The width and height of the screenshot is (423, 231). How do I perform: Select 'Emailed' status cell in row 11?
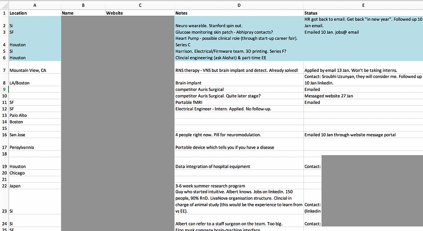tap(363, 102)
